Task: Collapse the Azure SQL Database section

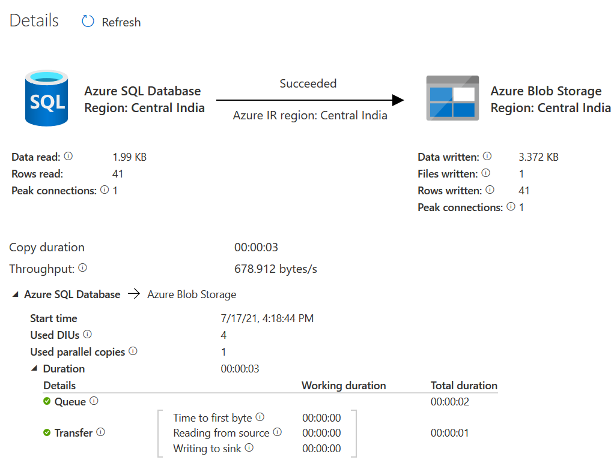Action: coord(15,294)
